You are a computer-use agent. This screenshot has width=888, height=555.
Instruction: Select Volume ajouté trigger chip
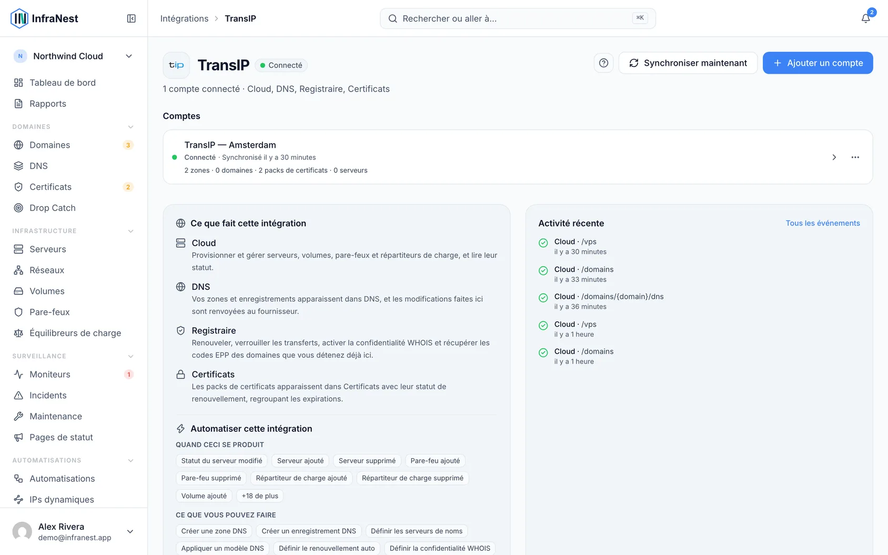(x=204, y=496)
